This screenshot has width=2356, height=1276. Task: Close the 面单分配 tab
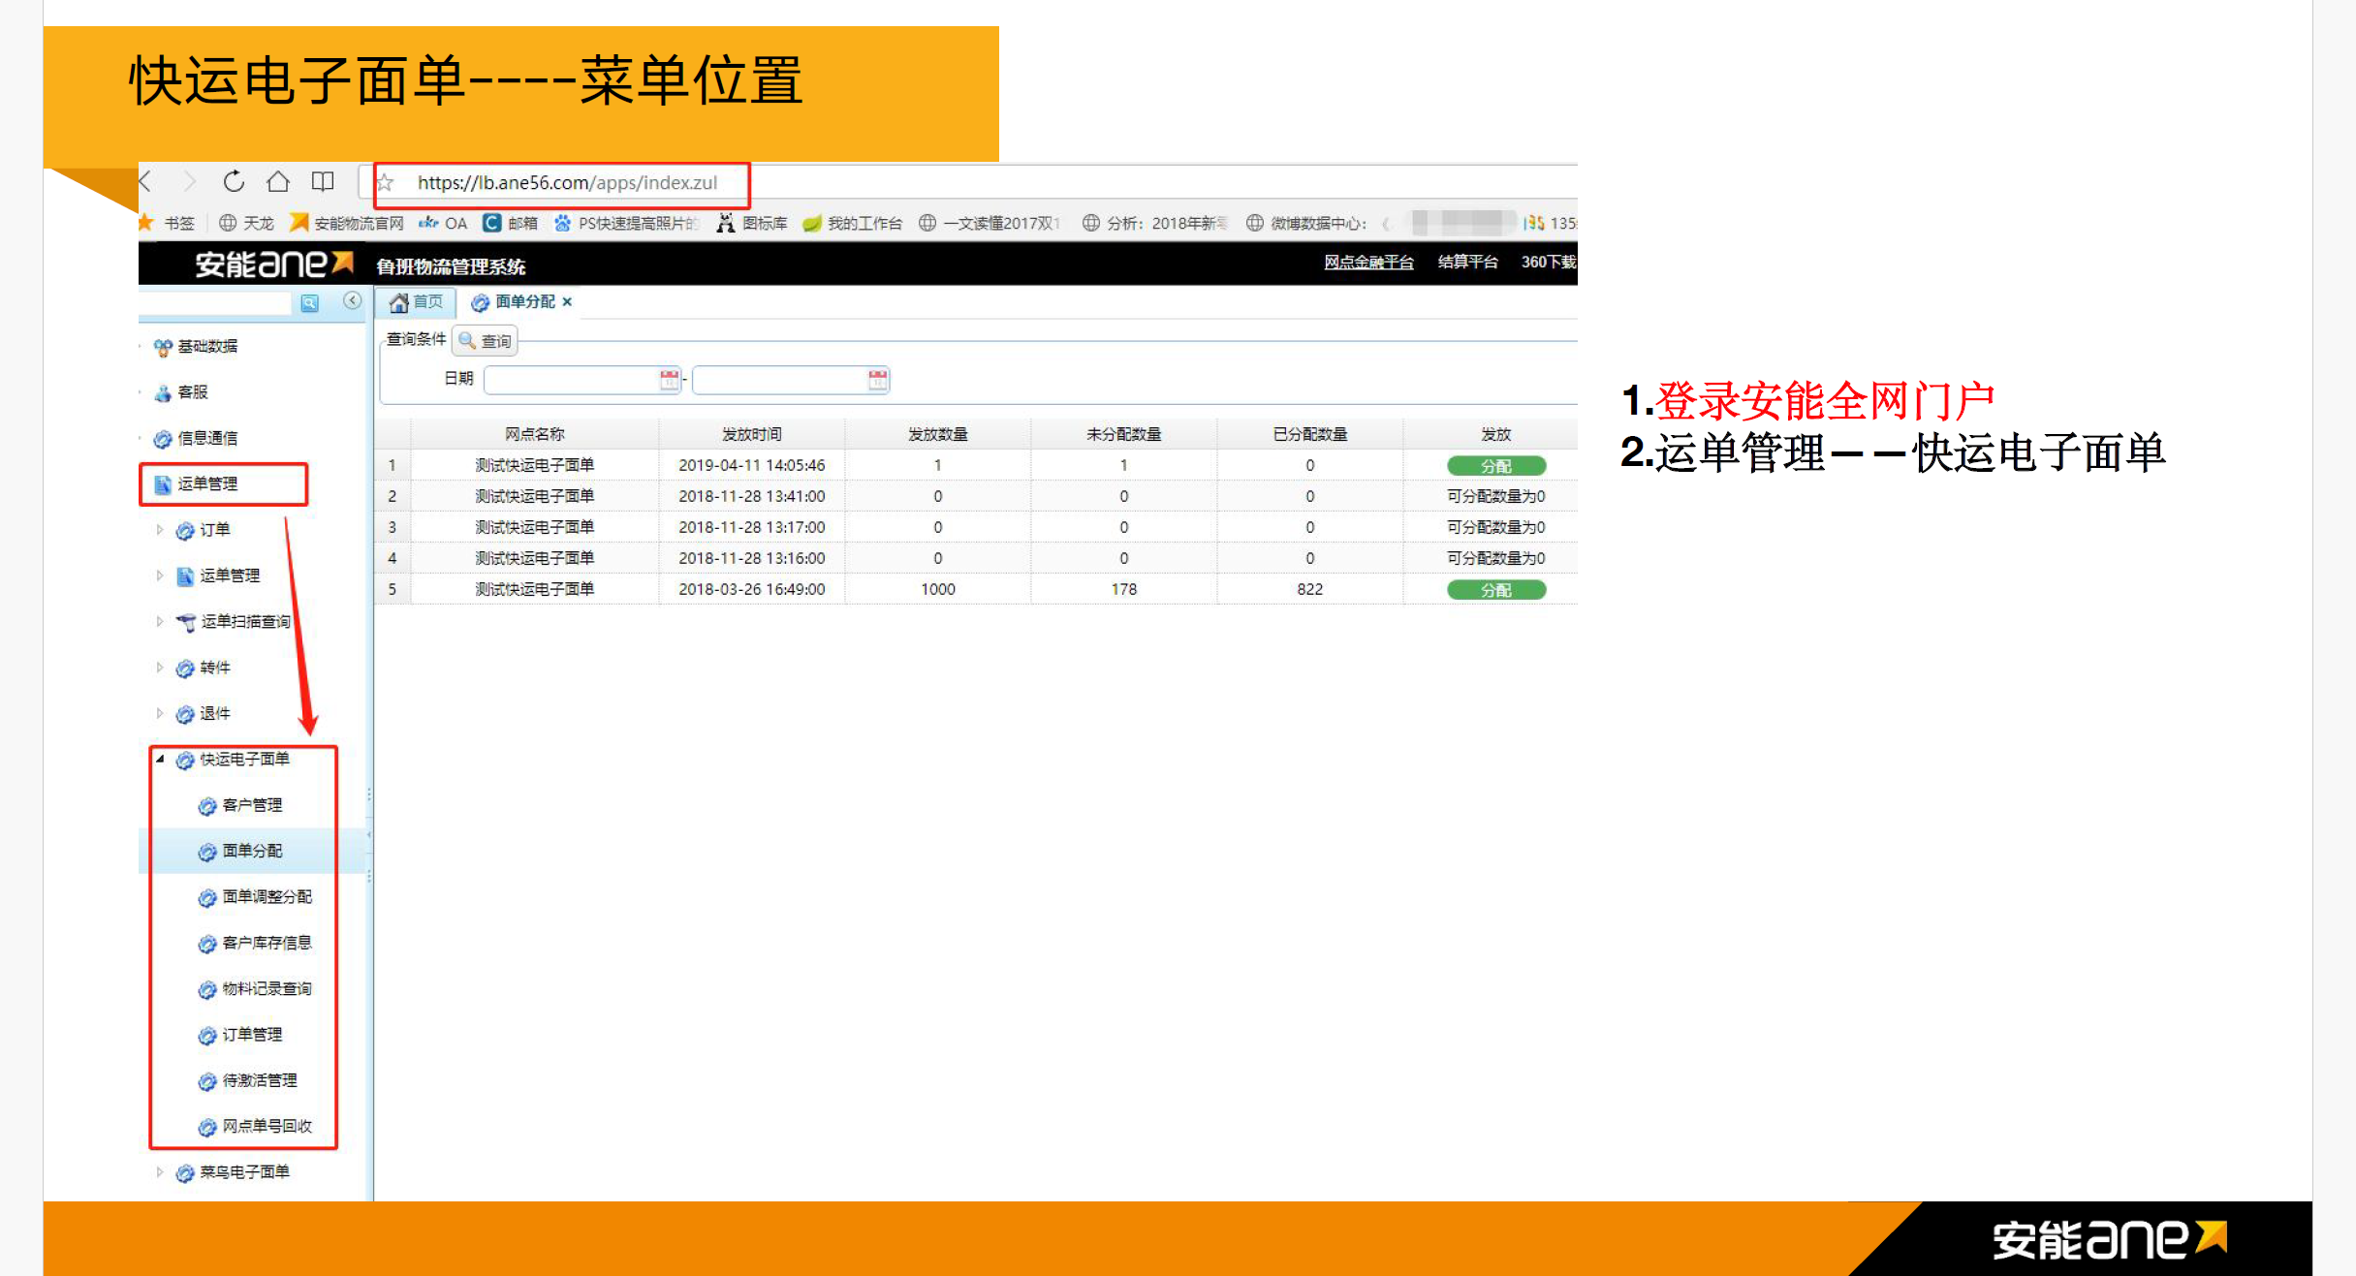click(567, 302)
